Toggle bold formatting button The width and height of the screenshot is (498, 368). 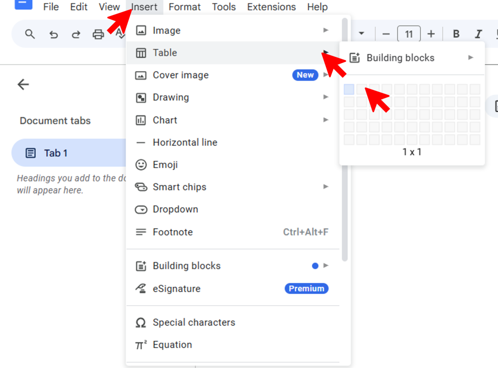[x=456, y=34]
